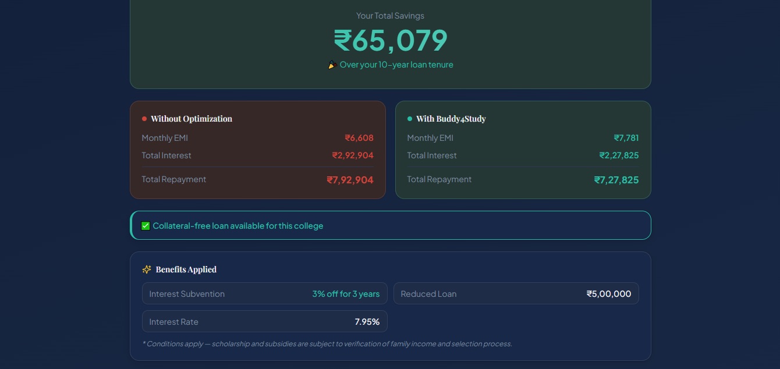Click the Without Optimization card heading
Image resolution: width=780 pixels, height=369 pixels.
click(192, 119)
